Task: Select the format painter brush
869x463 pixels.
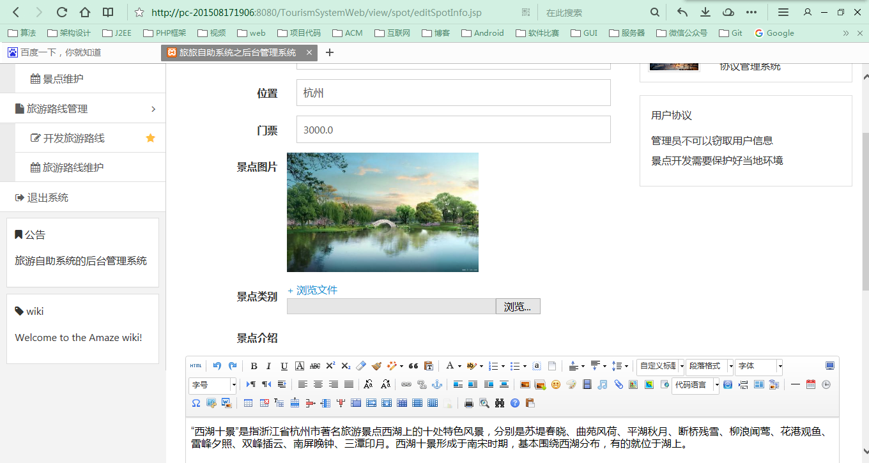Action: 376,366
